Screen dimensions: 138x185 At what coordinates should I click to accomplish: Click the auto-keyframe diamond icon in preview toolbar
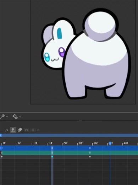[15, 116]
